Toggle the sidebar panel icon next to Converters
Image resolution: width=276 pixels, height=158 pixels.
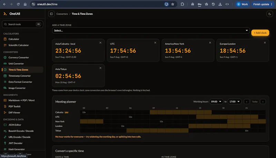[x=51, y=14]
